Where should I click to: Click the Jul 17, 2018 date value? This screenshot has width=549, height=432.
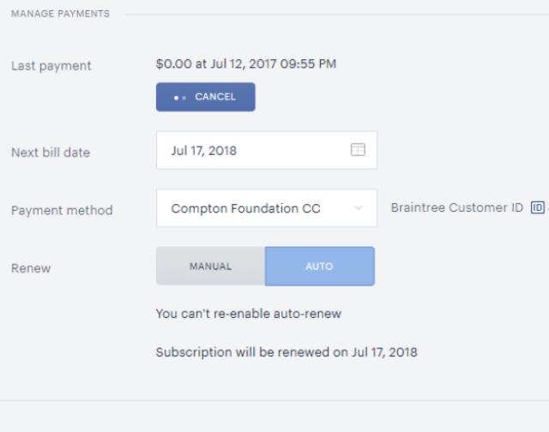[204, 151]
